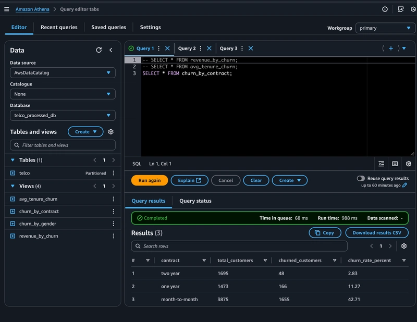This screenshot has width=417, height=322.
Task: Toggle Reuse query results switch
Action: pyautogui.click(x=361, y=178)
